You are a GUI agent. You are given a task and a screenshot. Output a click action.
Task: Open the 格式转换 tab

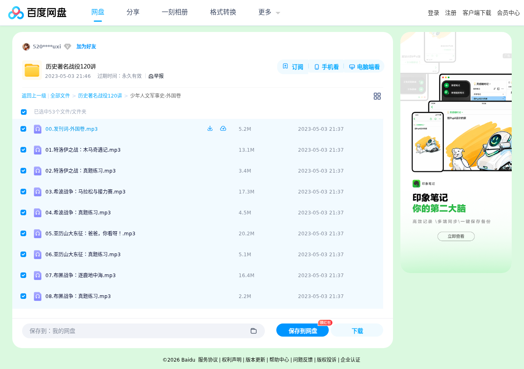pyautogui.click(x=223, y=12)
